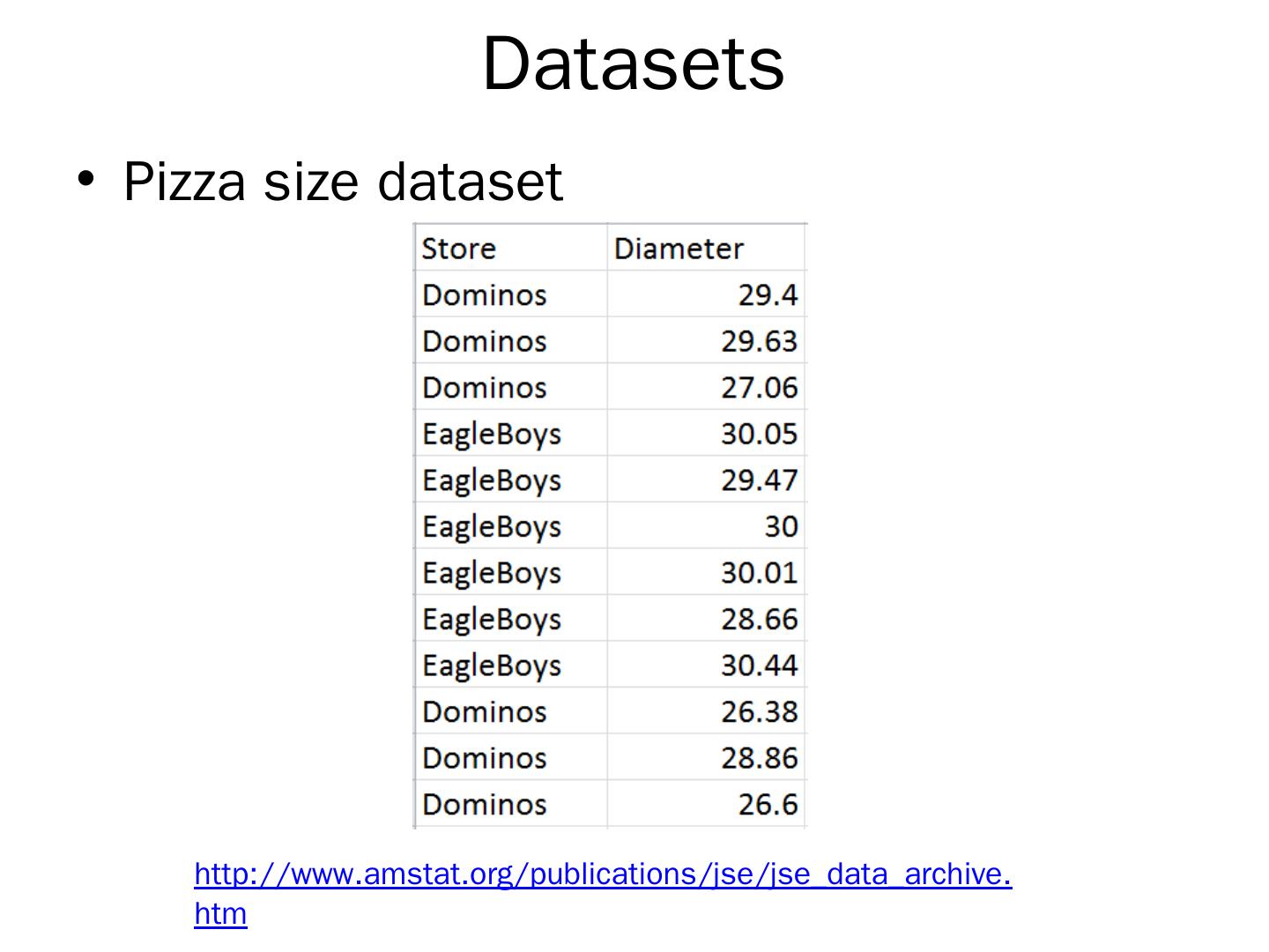Click the EagleBoys cell next to 30.44
Viewport: 1269px width, 952px height.
492,666
